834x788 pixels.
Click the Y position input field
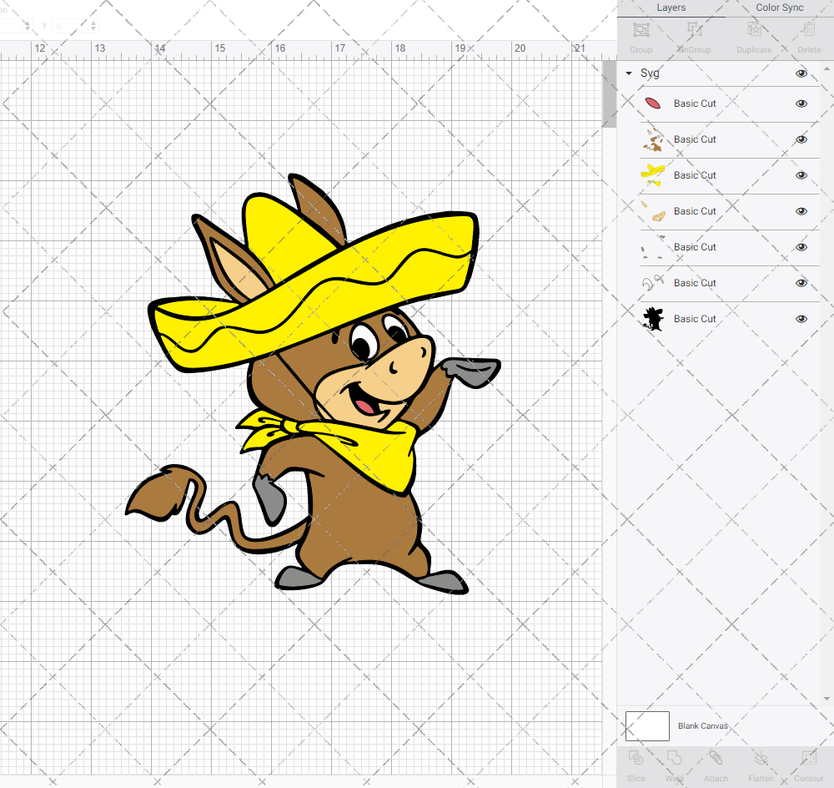[x=71, y=25]
